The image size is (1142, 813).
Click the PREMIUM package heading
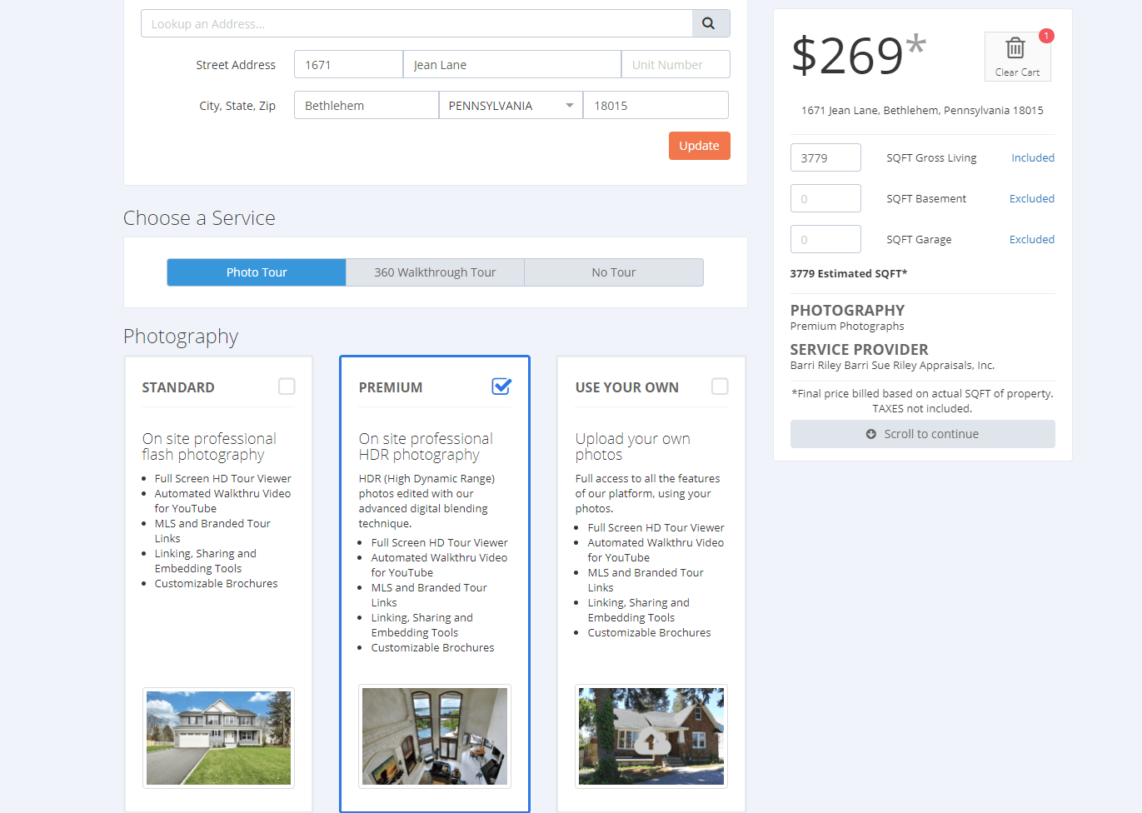click(391, 387)
